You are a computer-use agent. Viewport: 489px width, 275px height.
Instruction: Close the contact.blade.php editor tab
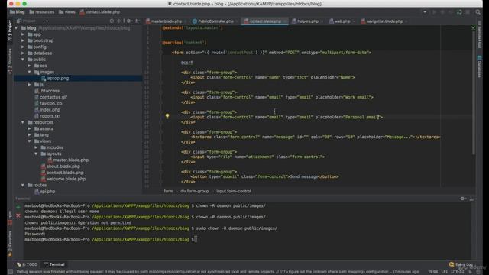coord(285,21)
